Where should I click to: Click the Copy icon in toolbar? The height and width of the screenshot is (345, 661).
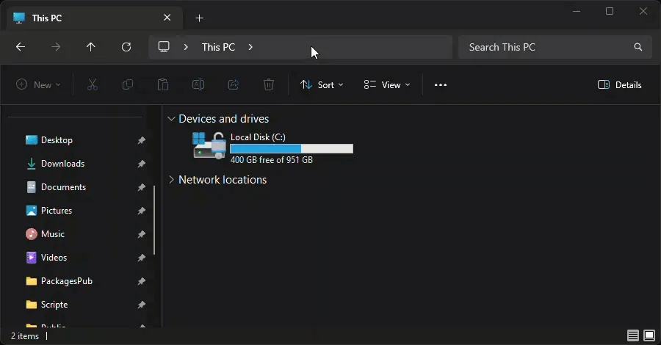[128, 84]
